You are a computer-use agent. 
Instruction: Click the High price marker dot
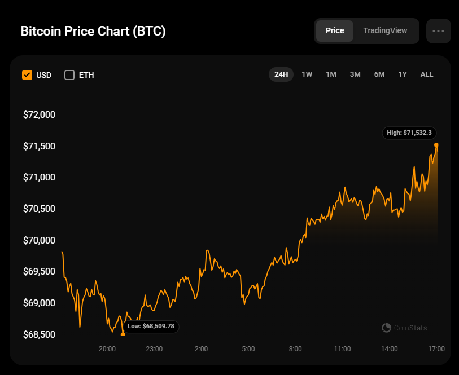pyautogui.click(x=436, y=145)
